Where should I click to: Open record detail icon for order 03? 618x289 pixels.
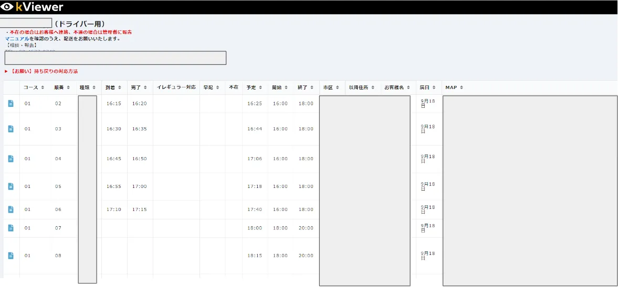(x=11, y=129)
